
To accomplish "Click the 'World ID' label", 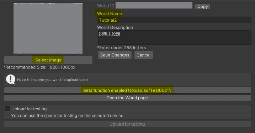I will coord(106,6).
